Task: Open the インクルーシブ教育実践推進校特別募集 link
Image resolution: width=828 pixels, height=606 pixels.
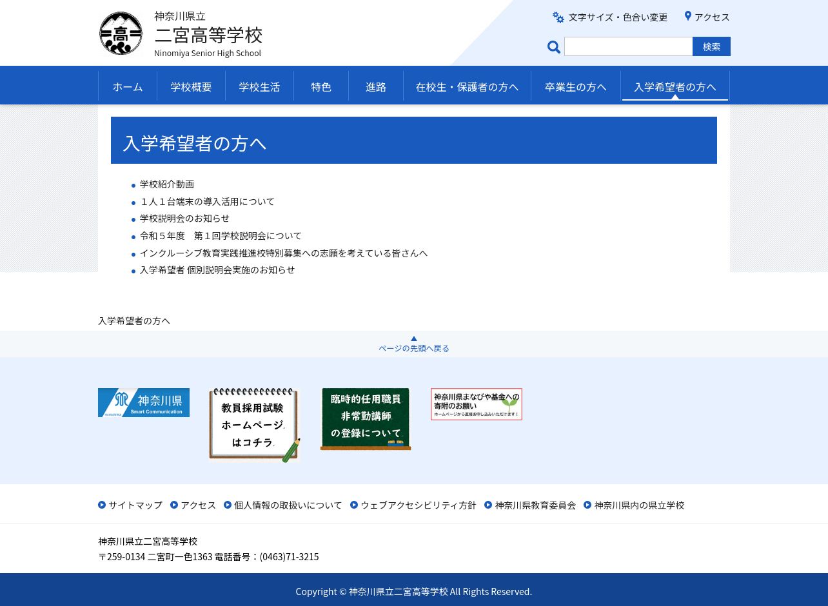Action: pos(284,253)
